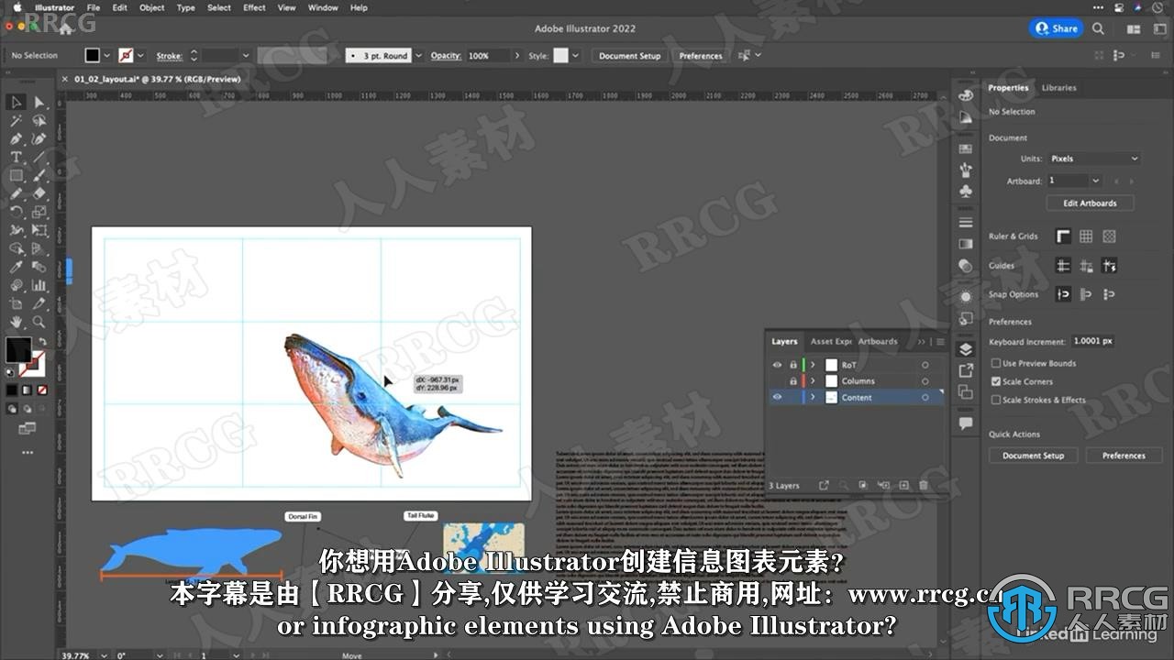Select the Eraser tool

tap(39, 193)
